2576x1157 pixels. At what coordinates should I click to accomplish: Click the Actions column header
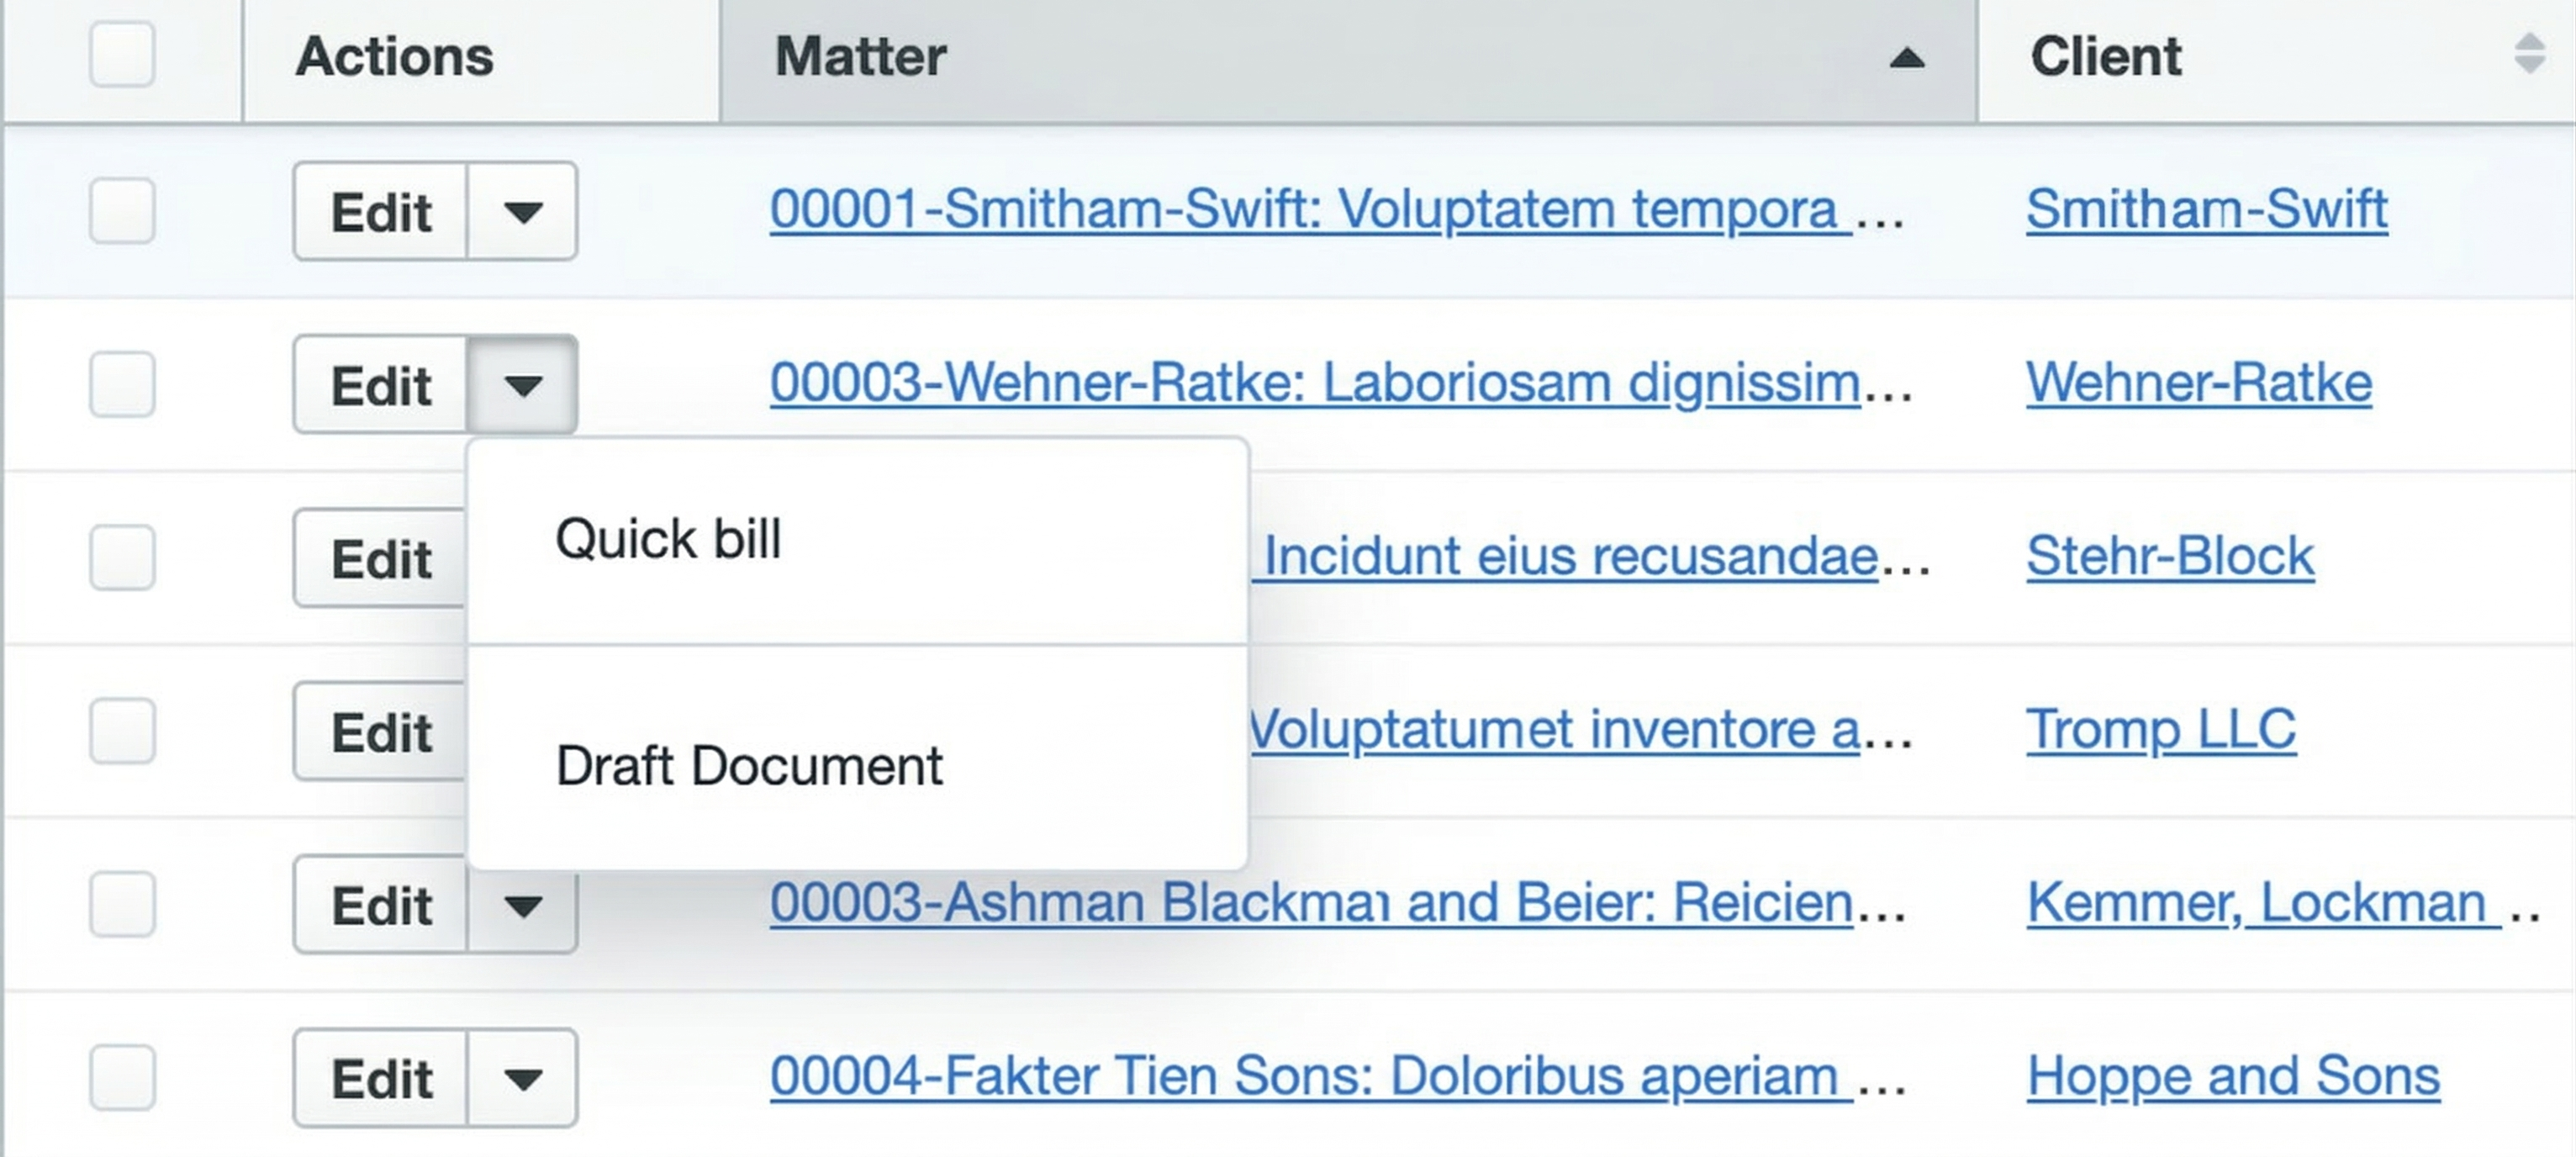coord(394,56)
